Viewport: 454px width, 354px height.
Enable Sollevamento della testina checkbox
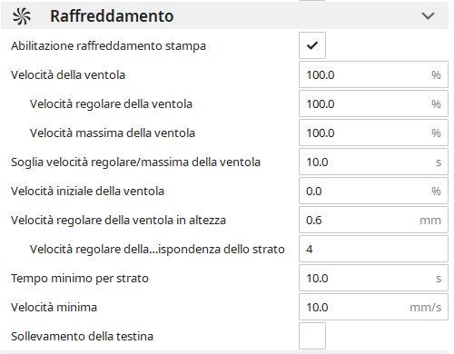[312, 336]
